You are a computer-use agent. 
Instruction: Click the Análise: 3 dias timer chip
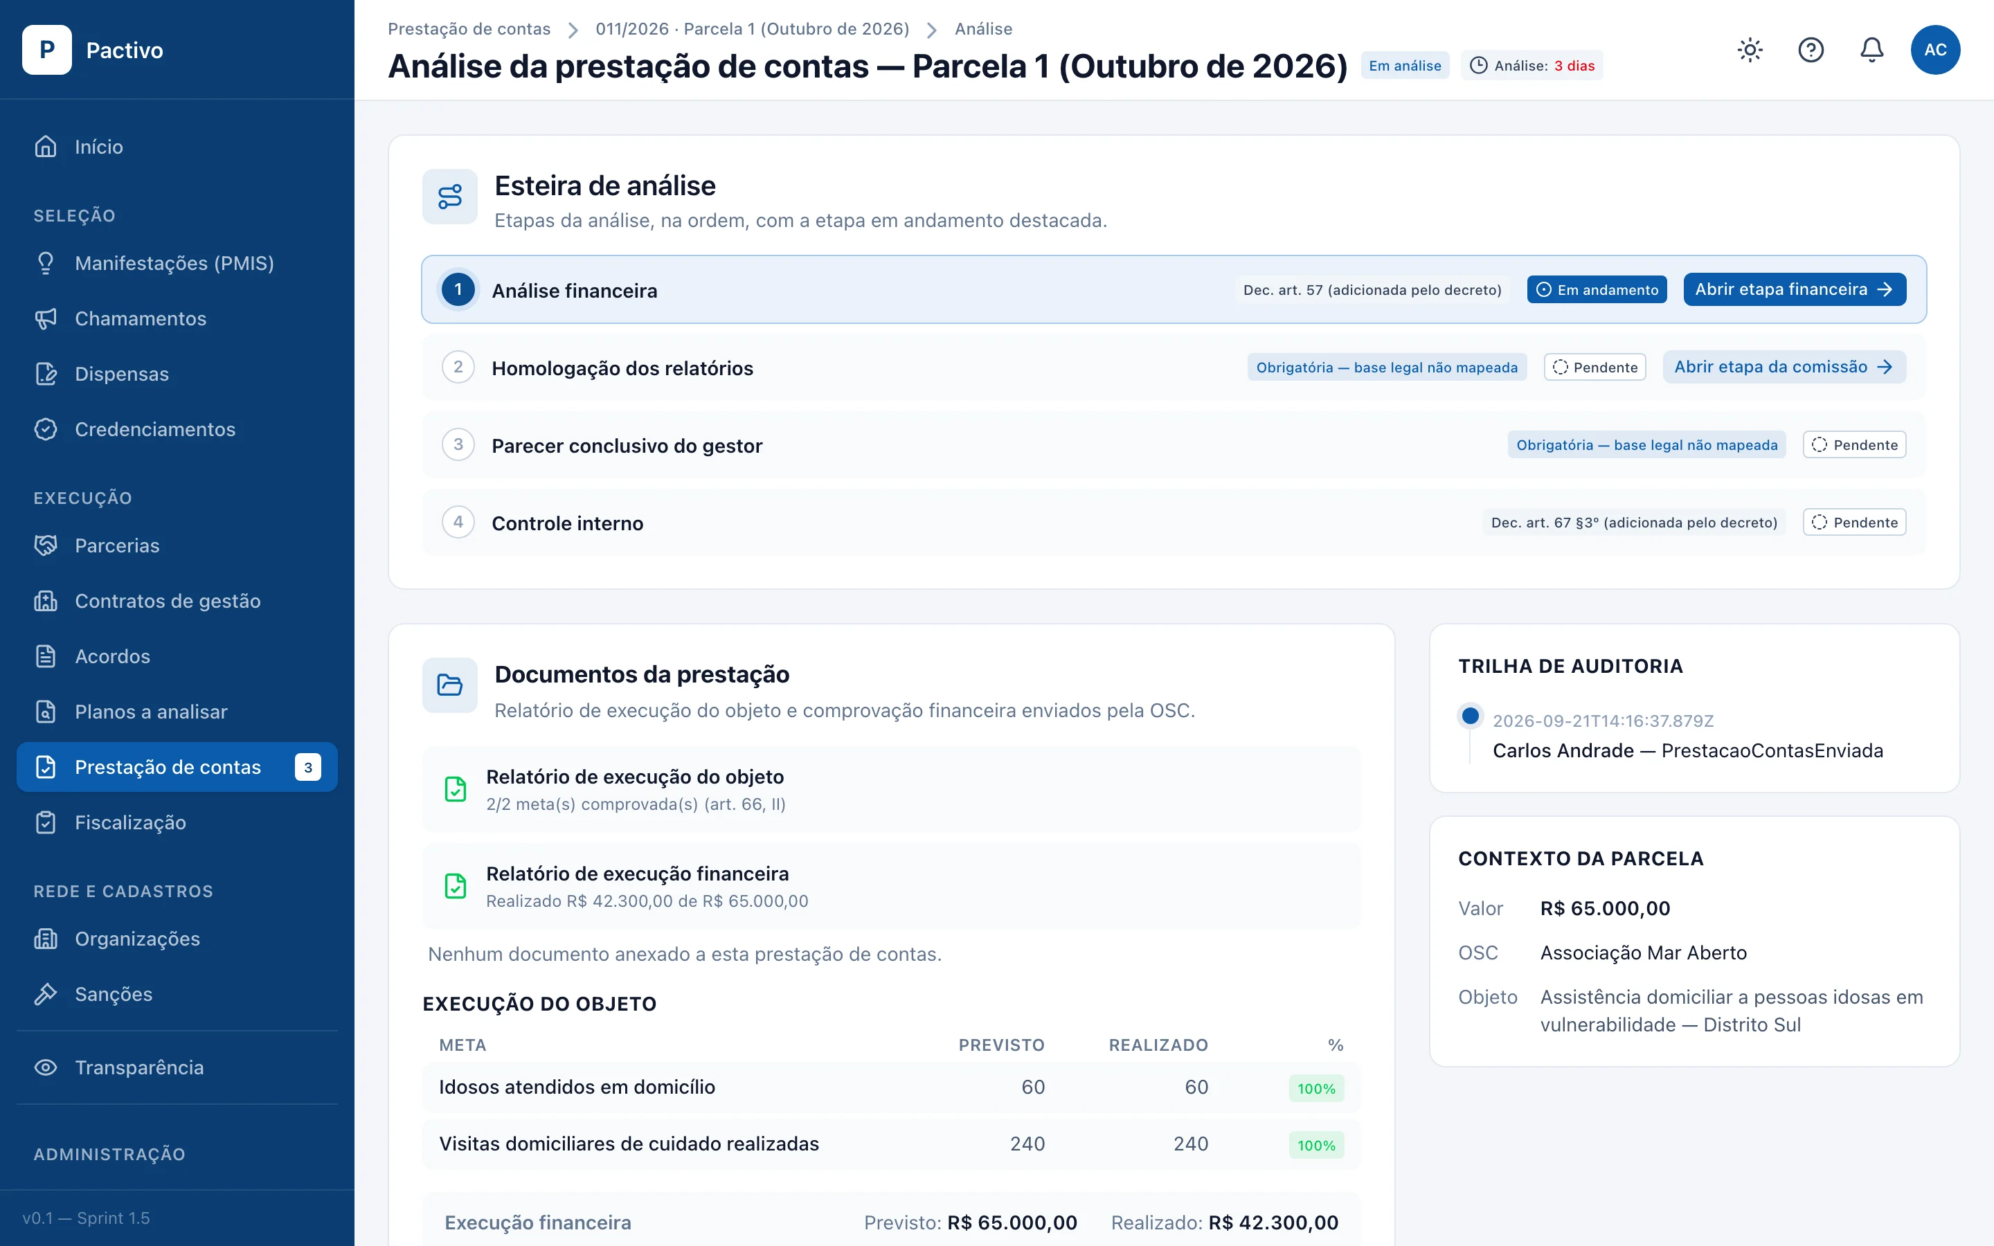(x=1532, y=66)
